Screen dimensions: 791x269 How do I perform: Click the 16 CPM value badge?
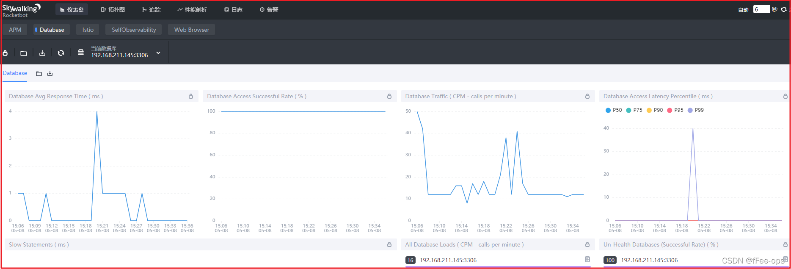[411, 260]
